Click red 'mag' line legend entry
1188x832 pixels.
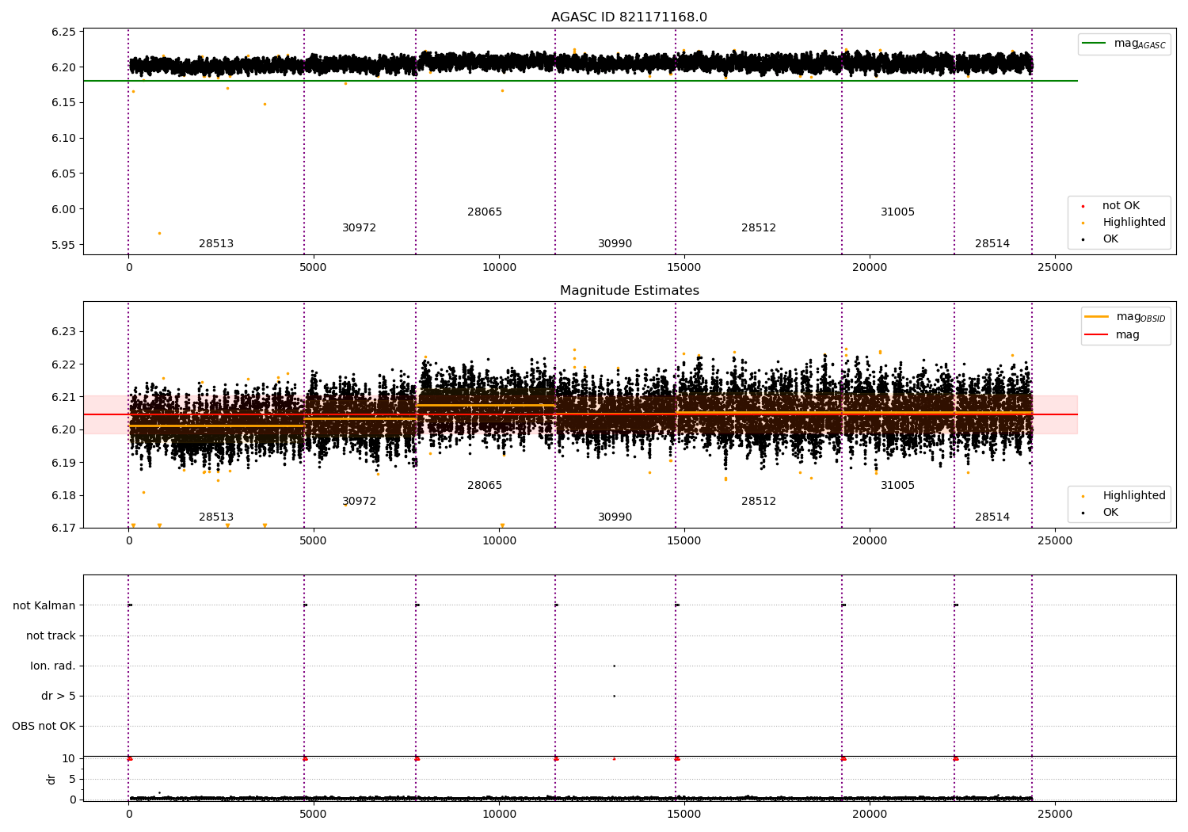pyautogui.click(x=1096, y=334)
